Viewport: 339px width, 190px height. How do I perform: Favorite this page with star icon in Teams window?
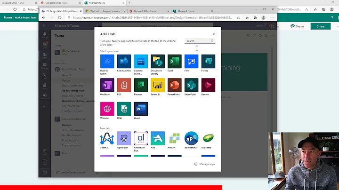238,18
